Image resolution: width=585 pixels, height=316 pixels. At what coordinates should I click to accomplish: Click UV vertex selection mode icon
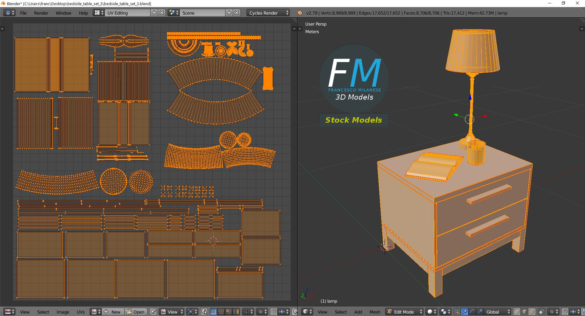coord(213,312)
